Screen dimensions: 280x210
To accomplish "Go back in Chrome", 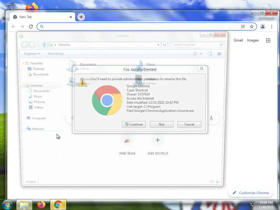I will pos(13,27).
